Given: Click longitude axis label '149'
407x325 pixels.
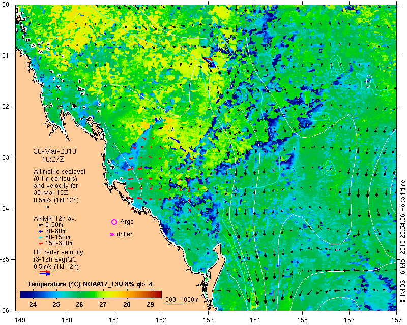Looking at the screenshot, I should click(x=20, y=320).
